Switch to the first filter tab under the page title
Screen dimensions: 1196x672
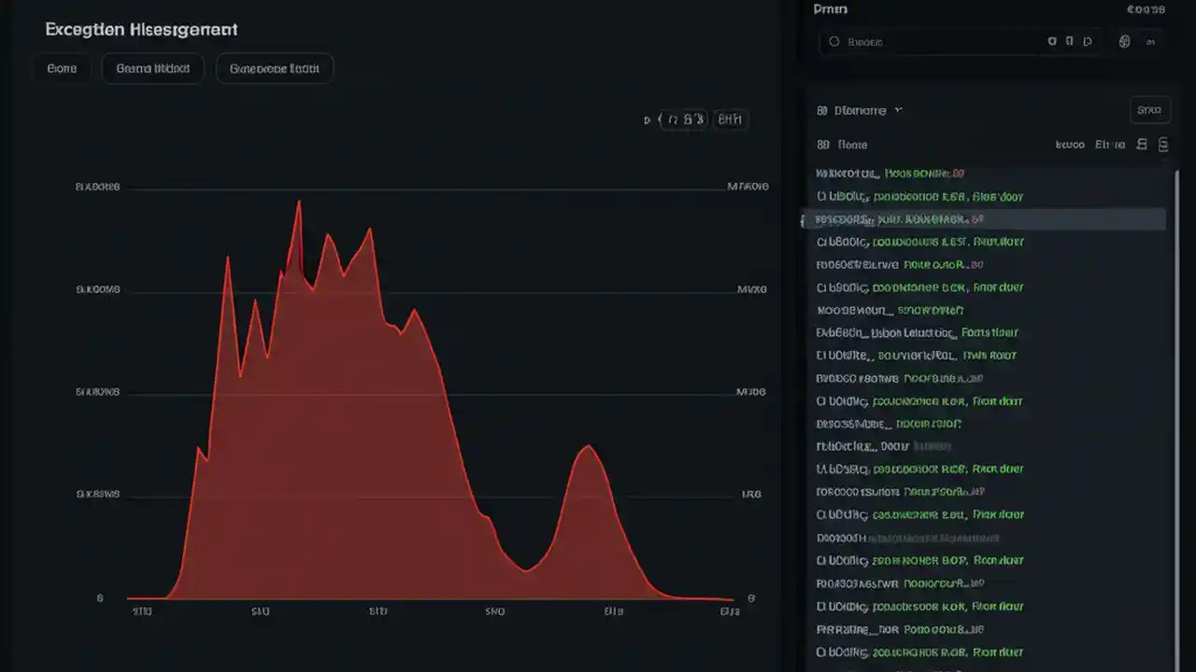61,67
